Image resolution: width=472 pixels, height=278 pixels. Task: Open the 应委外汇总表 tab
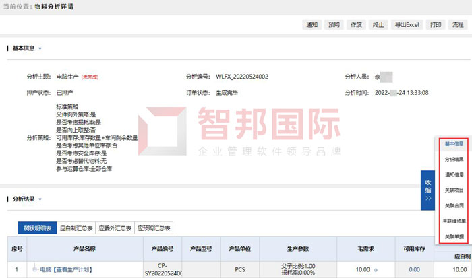pos(115,228)
